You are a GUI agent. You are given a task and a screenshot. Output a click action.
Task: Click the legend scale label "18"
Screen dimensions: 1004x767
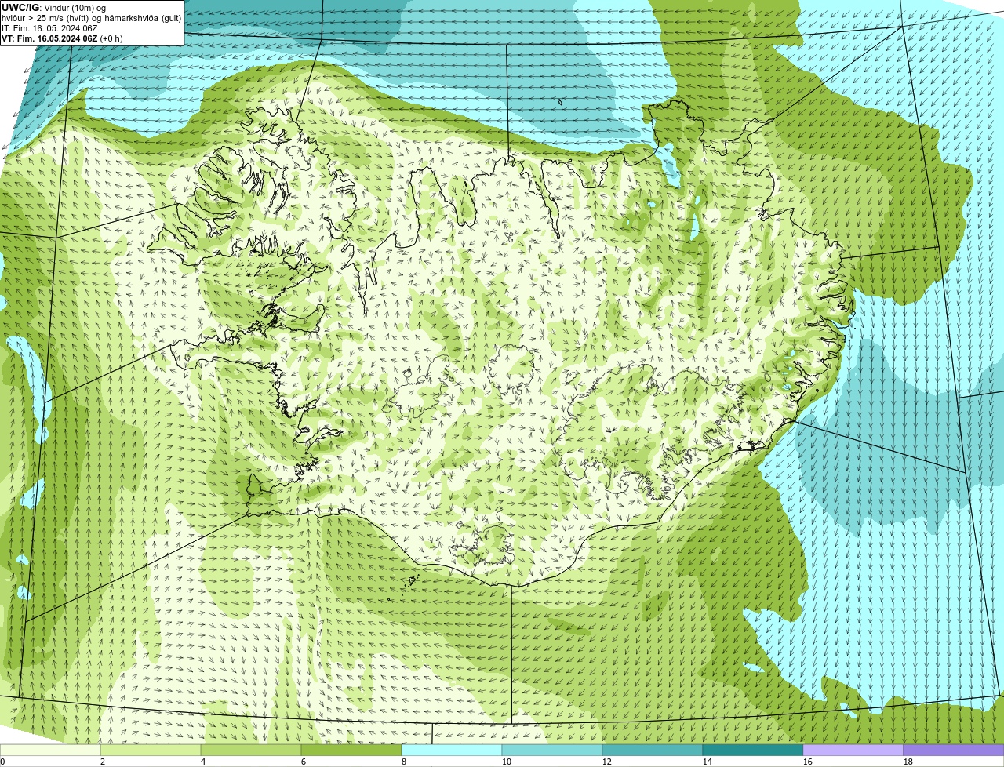[x=908, y=762]
